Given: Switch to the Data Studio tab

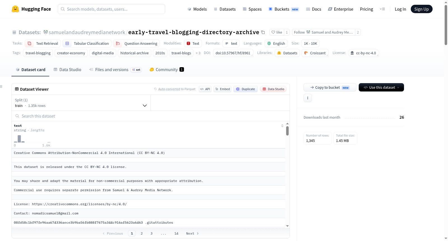Looking at the screenshot, I should pos(67,70).
